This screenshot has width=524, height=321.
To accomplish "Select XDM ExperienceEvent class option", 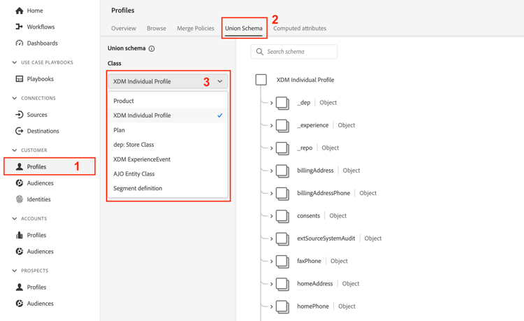I will coord(168,159).
